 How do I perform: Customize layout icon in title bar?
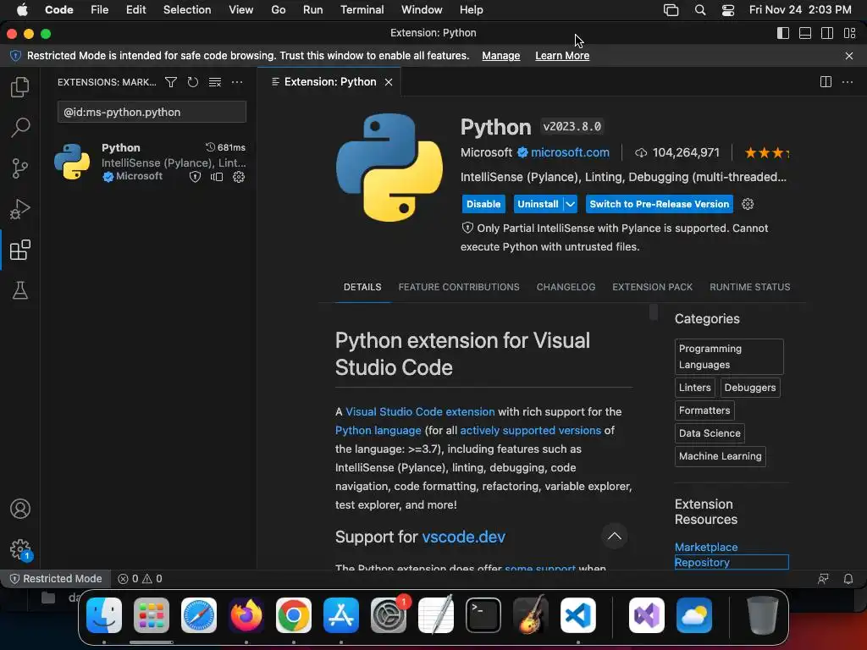coord(850,33)
